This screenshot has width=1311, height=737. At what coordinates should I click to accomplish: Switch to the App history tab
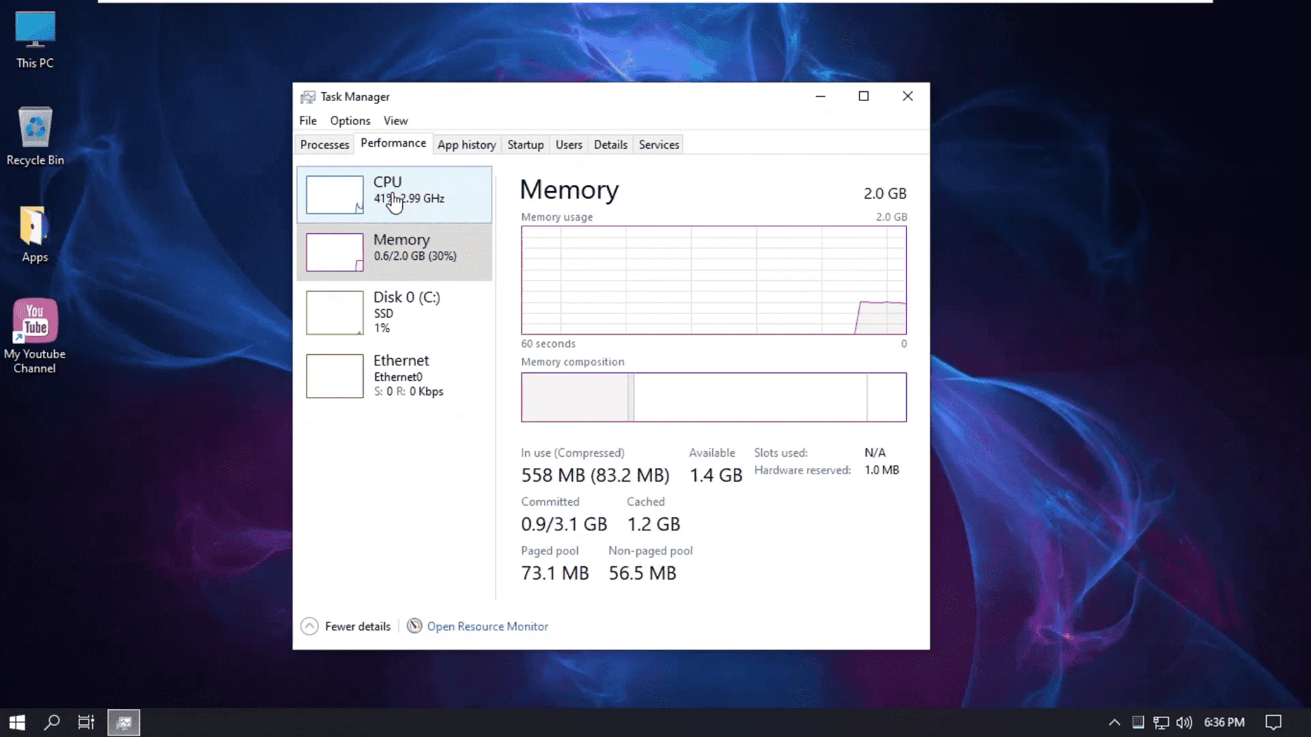[x=466, y=145]
